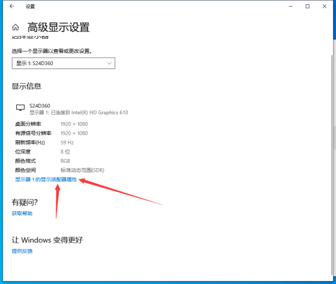Image resolution: width=336 pixels, height=284 pixels.
Task: Click the 设置 window title text
Action: [x=30, y=7]
